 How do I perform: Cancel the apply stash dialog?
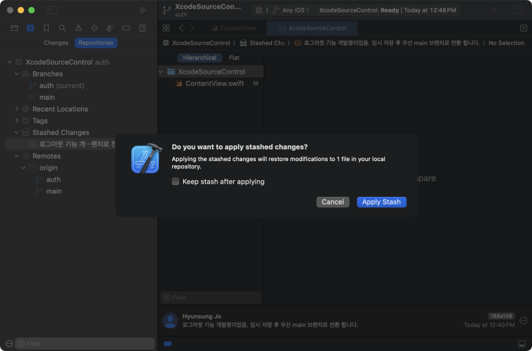coord(332,202)
